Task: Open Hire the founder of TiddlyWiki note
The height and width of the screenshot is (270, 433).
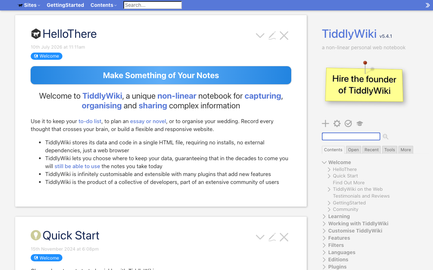Action: point(364,84)
